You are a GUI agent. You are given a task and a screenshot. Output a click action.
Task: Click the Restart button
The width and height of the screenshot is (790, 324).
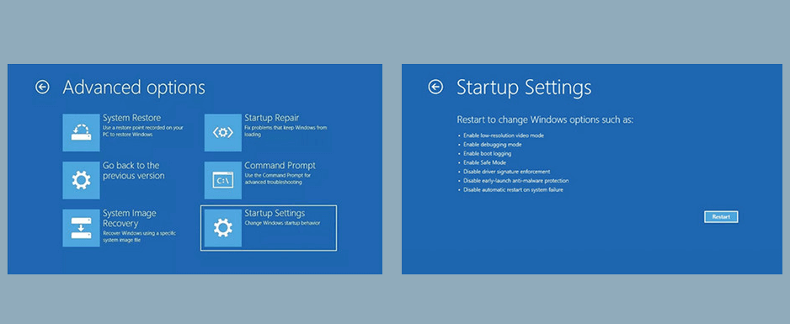pos(721,217)
